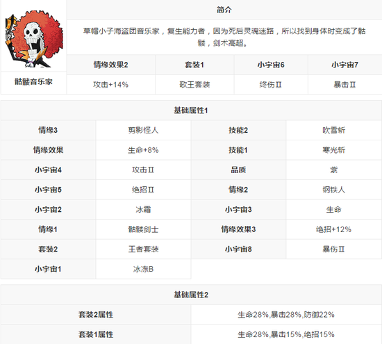
Task: Click the 寒光斩 skill name
Action: 334,150
